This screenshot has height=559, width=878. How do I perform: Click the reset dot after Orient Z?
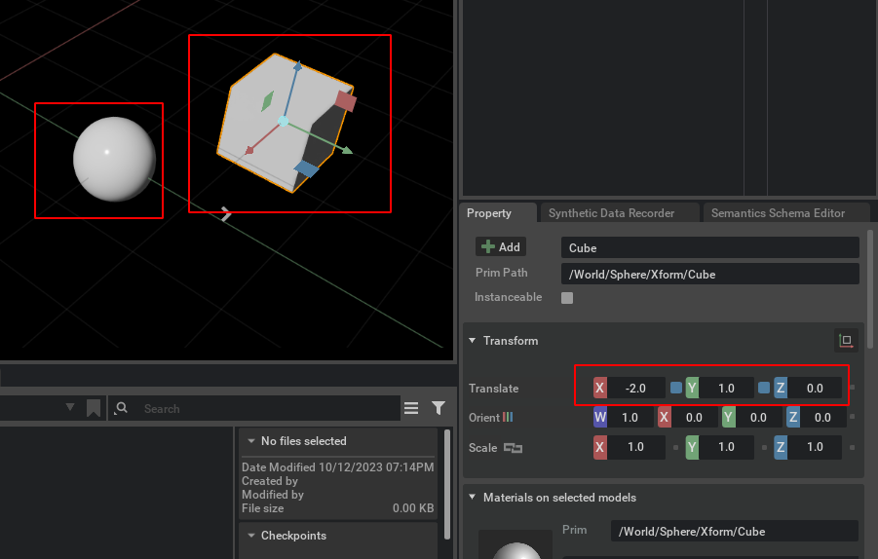coord(853,416)
